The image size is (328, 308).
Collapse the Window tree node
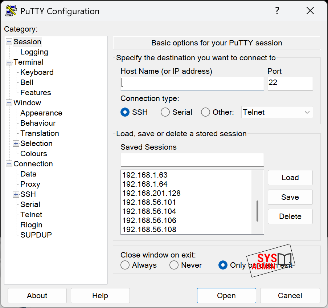coord(9,103)
